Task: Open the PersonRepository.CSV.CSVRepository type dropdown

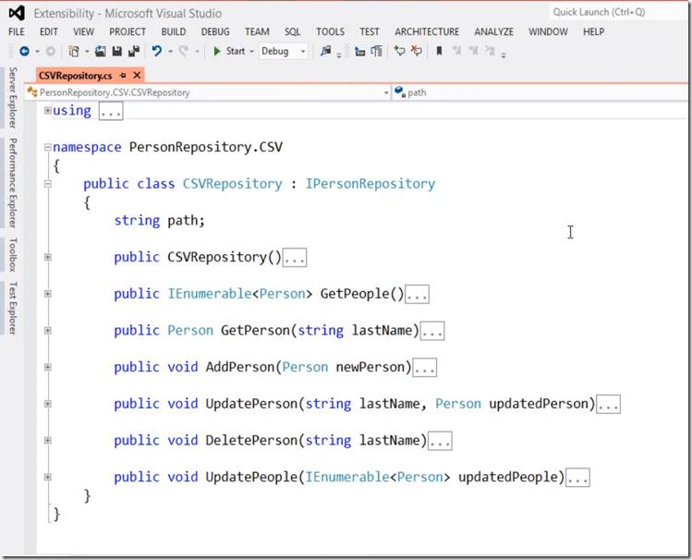Action: click(x=208, y=92)
